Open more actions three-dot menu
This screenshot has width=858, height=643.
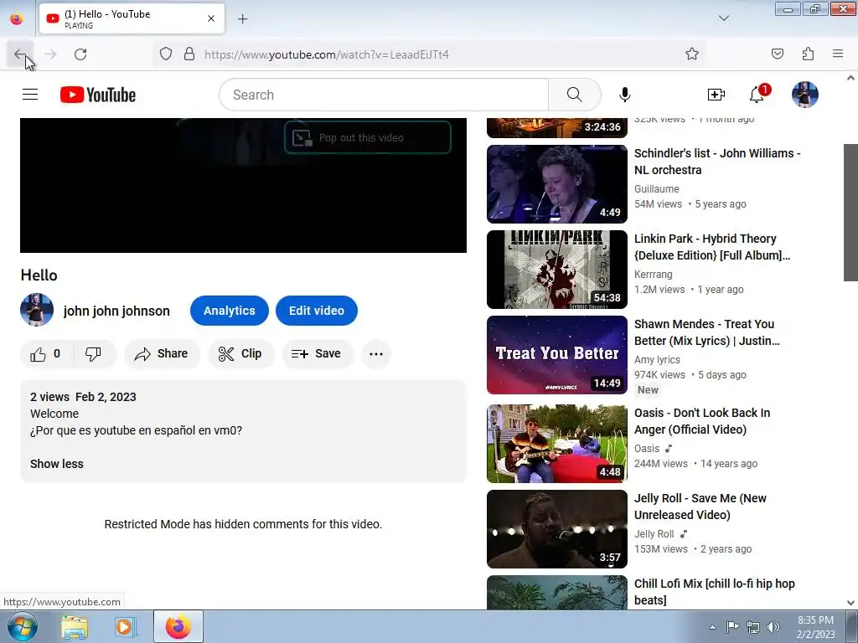[x=376, y=354]
